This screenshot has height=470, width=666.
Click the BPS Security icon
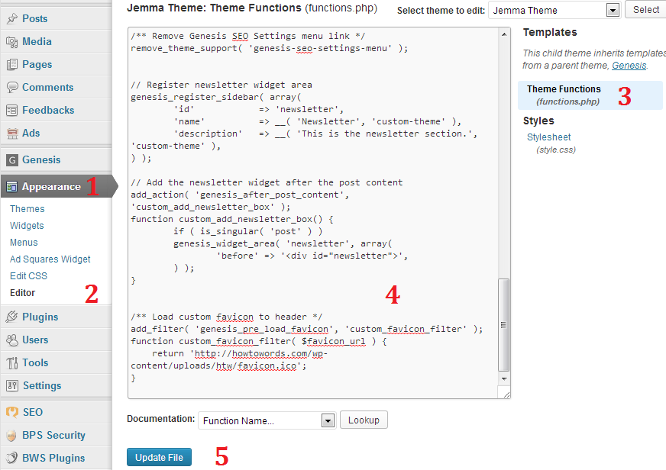pyautogui.click(x=12, y=435)
